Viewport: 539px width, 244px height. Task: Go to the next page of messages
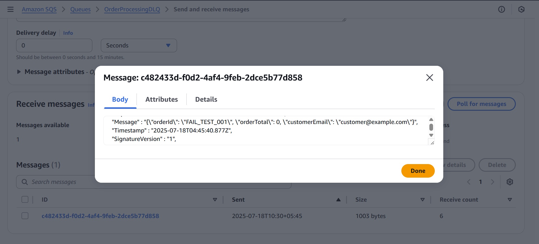click(x=493, y=182)
